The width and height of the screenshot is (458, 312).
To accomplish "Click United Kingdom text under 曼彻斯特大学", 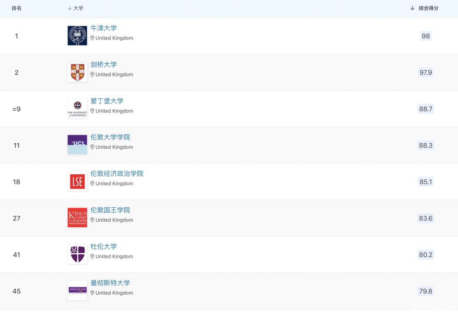I will click(114, 293).
